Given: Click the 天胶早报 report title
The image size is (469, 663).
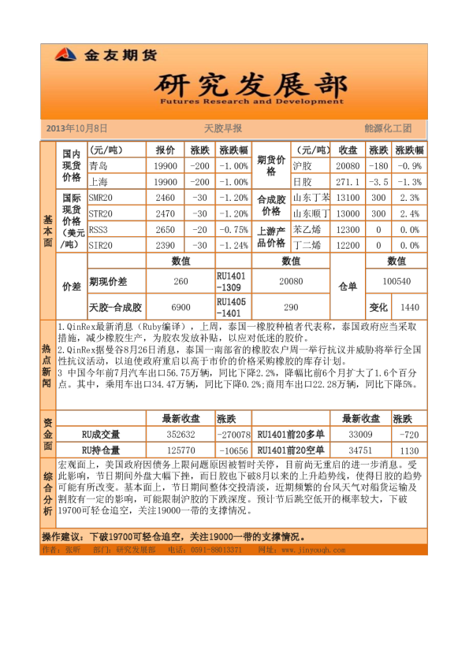Looking at the screenshot, I should pos(222,128).
